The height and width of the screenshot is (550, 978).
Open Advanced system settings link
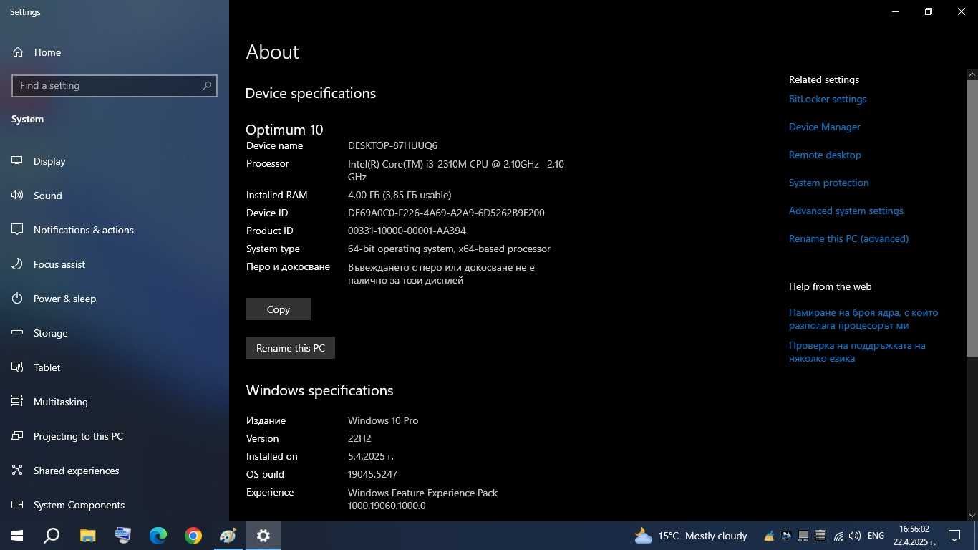click(846, 211)
